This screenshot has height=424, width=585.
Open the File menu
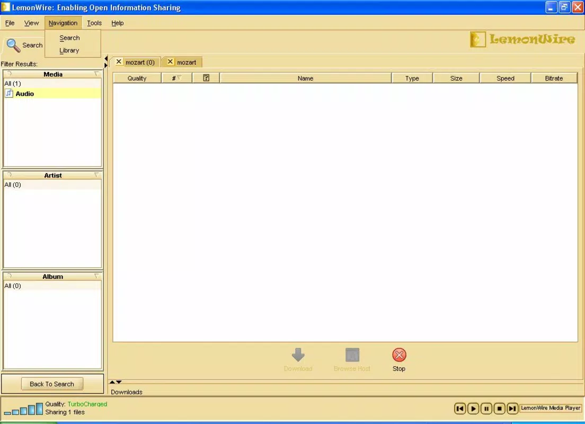click(10, 23)
